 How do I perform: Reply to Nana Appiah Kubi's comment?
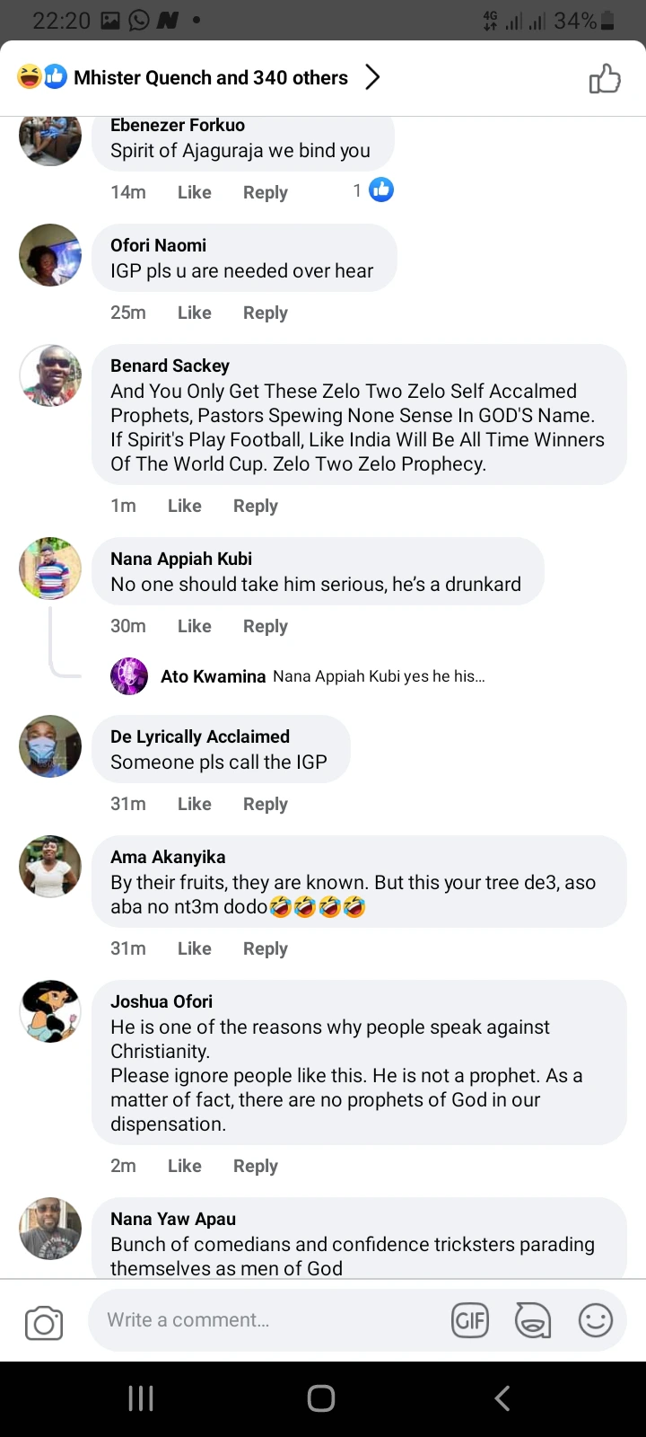[x=265, y=626]
